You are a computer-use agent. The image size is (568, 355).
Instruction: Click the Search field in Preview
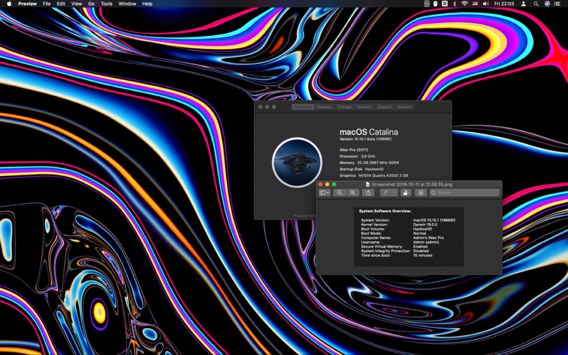point(465,193)
